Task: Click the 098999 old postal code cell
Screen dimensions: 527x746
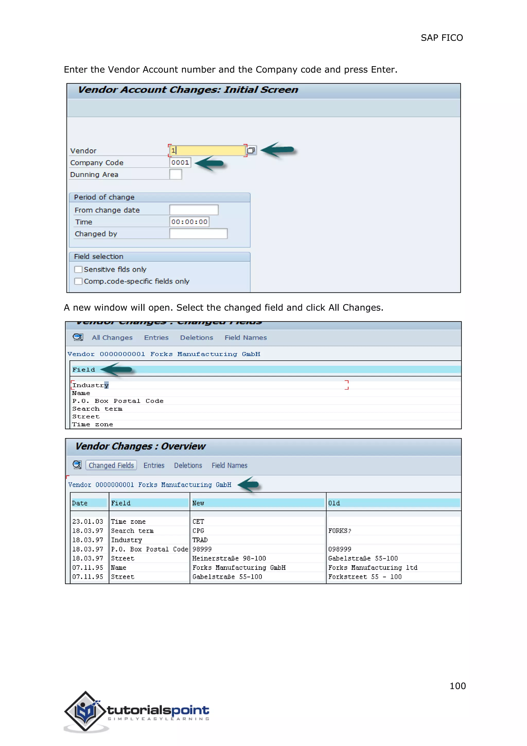Action: tap(340, 549)
